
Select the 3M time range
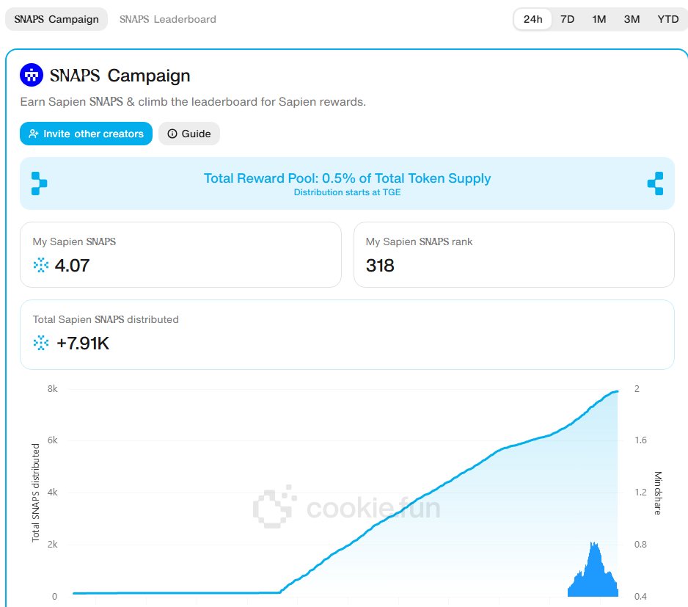(632, 19)
